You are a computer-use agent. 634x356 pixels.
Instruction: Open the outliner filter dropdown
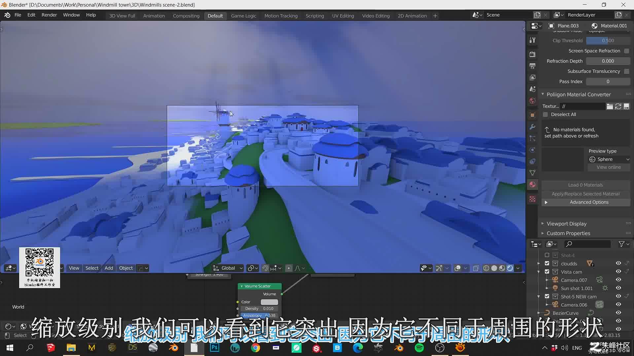point(624,244)
